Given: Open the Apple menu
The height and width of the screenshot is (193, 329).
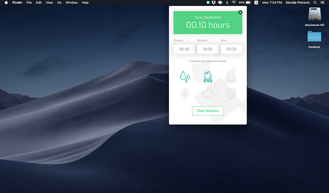Looking at the screenshot, I should [x=6, y=3].
